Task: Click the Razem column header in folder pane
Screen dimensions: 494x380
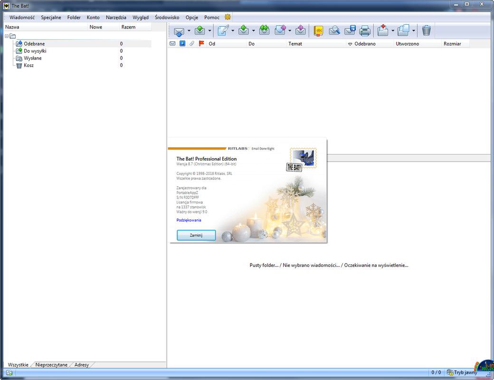Action: (135, 27)
